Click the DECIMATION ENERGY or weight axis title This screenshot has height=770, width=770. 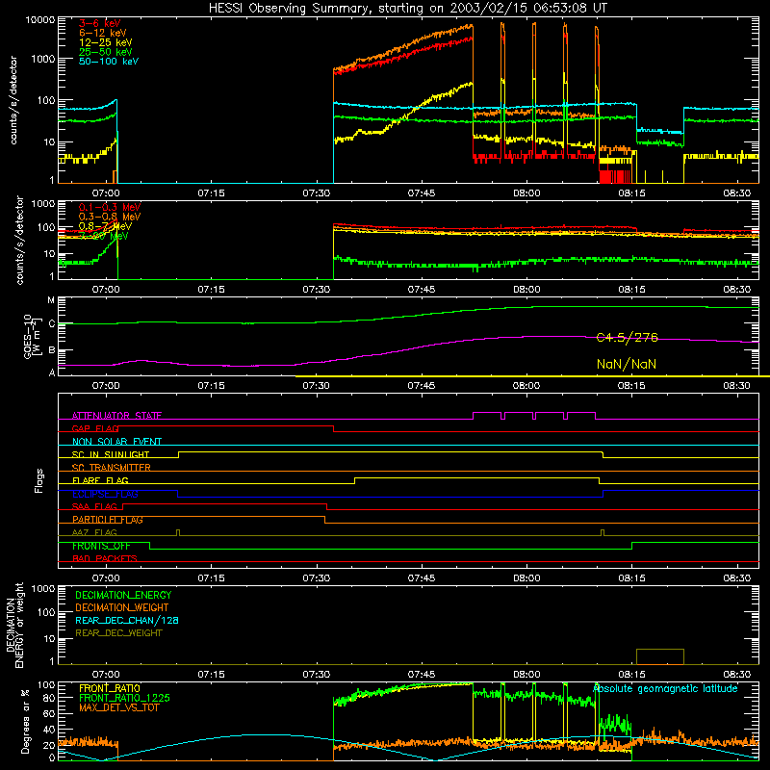click(15, 625)
